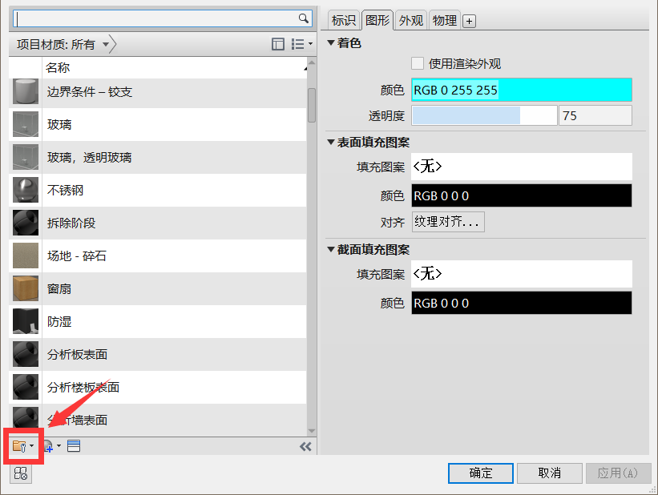Open the list view display icon
658x495 pixels.
coord(296,43)
